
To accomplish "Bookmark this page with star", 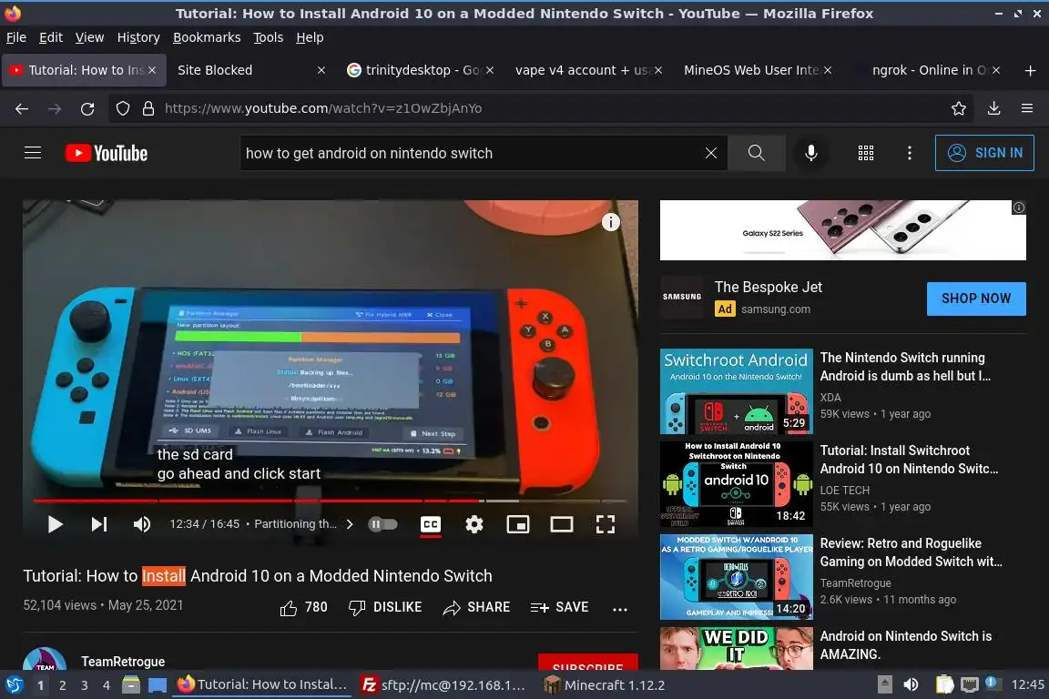I will 959,108.
